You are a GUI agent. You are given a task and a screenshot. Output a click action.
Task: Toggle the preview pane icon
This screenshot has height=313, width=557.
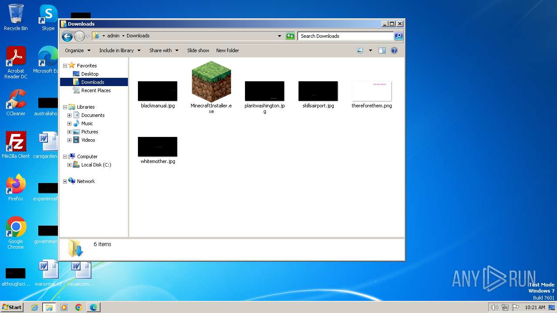point(382,50)
